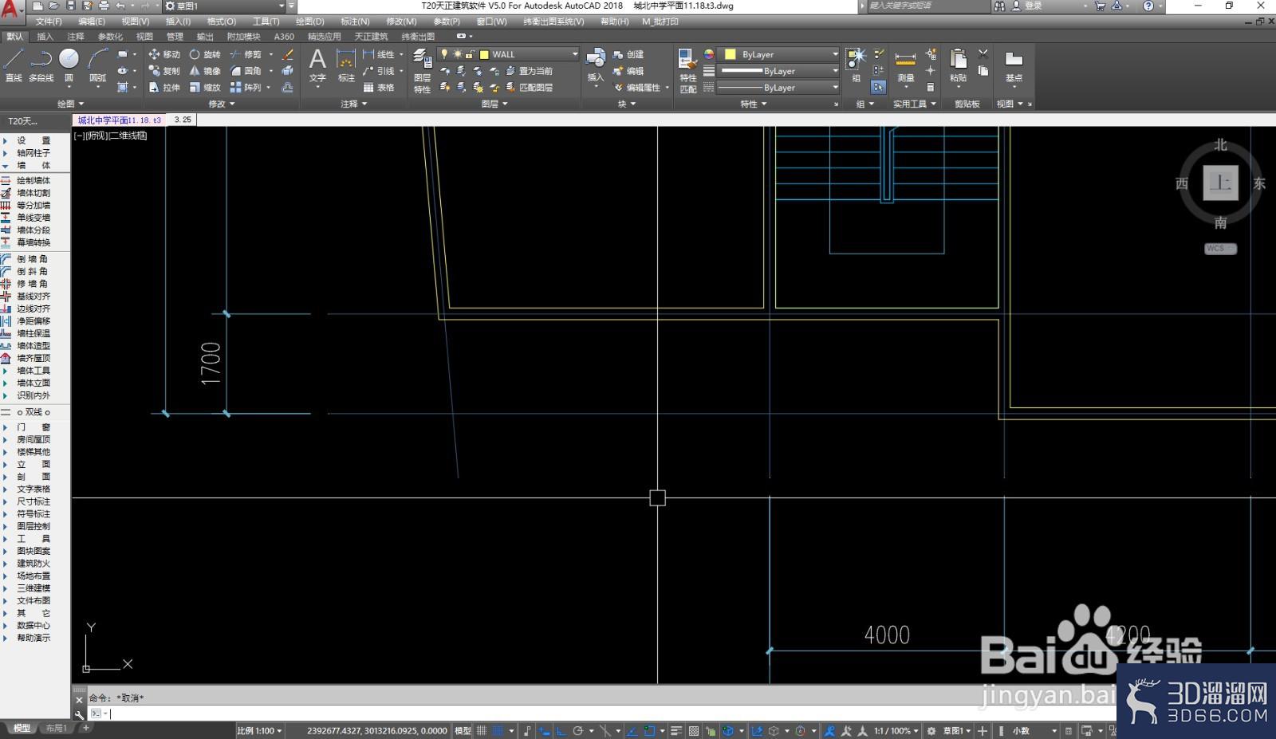Click the 复制 copy tool

(164, 71)
